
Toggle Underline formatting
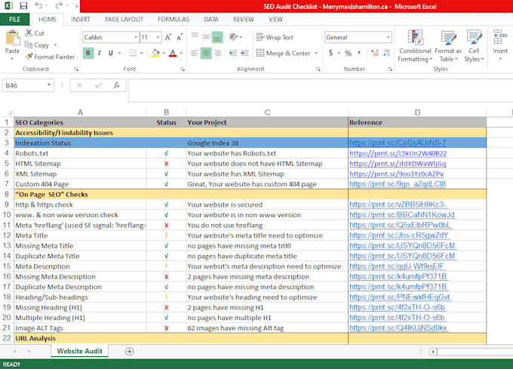click(111, 53)
